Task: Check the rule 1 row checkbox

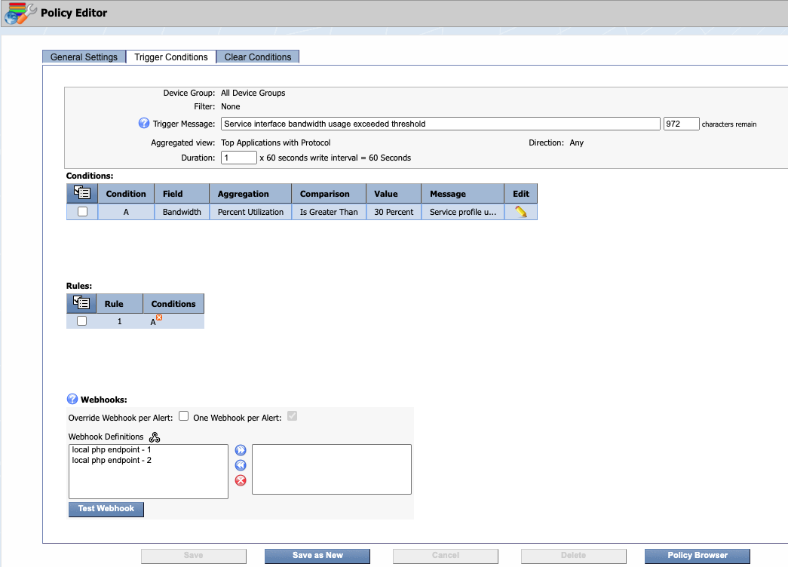Action: point(82,320)
